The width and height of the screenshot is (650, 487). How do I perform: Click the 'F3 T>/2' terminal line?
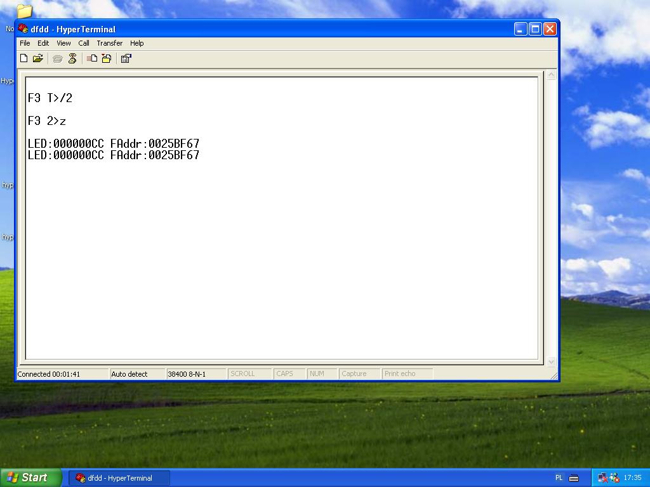pos(50,98)
